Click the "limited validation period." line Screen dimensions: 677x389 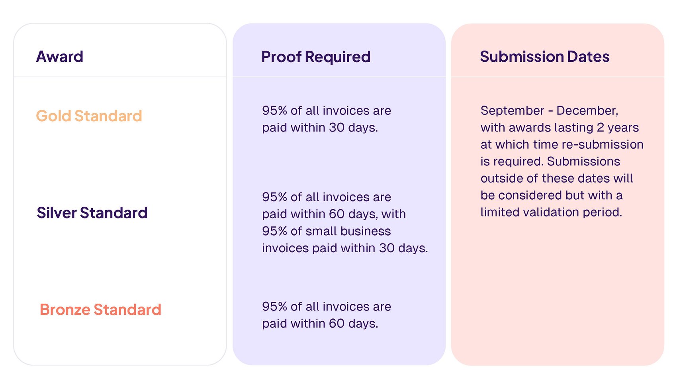[551, 212]
